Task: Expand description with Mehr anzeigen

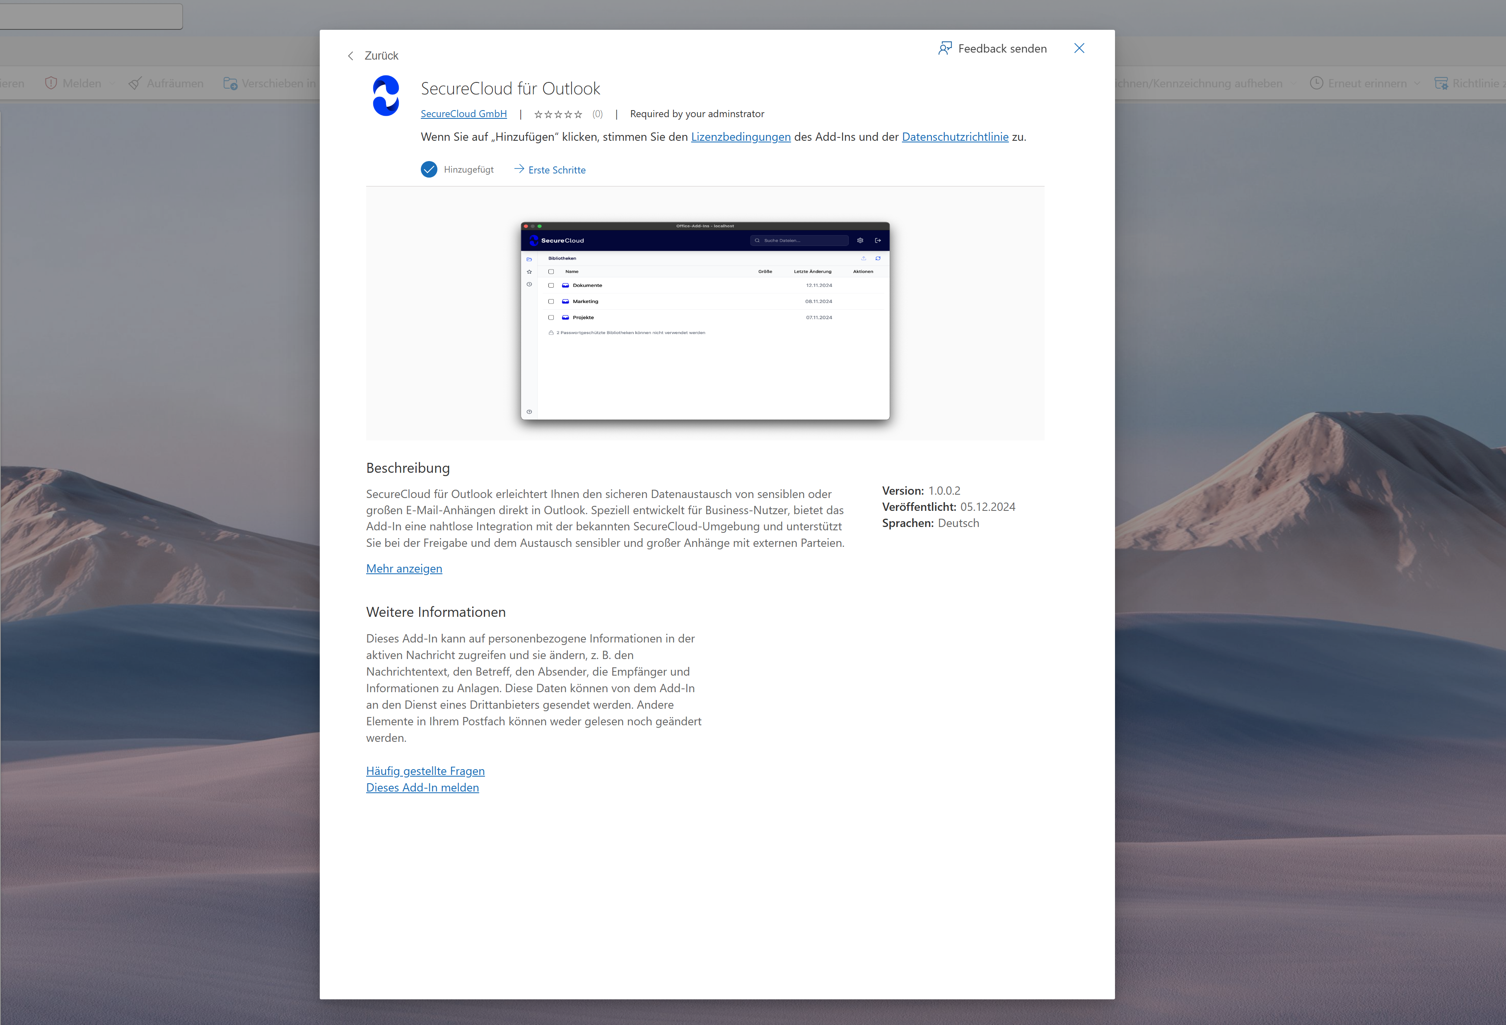Action: (404, 568)
